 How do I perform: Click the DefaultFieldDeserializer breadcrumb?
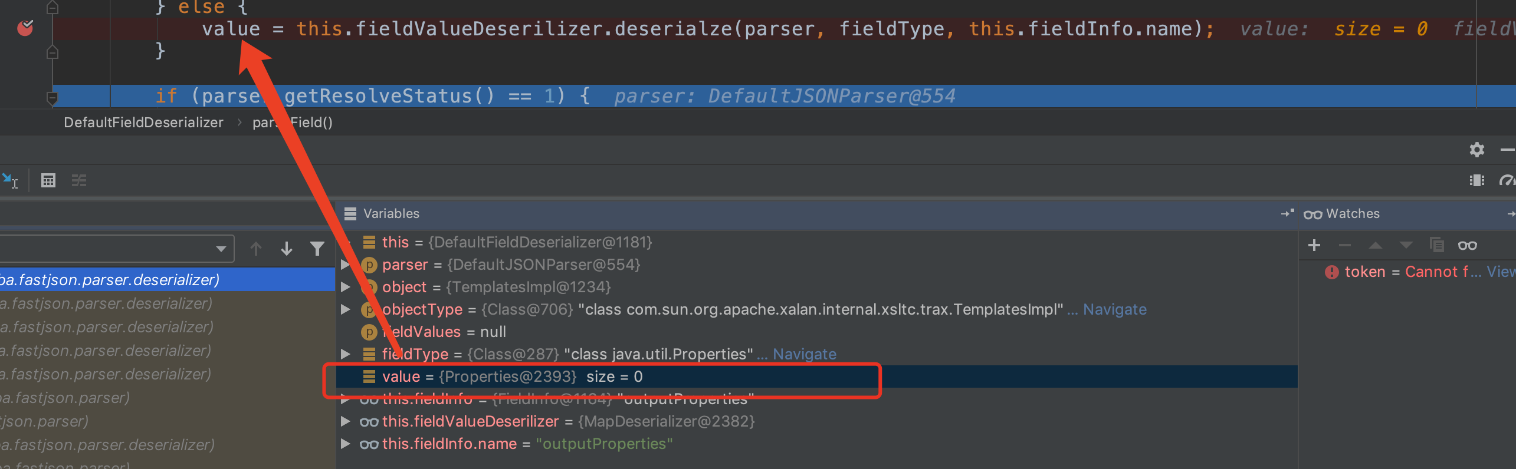[x=143, y=123]
